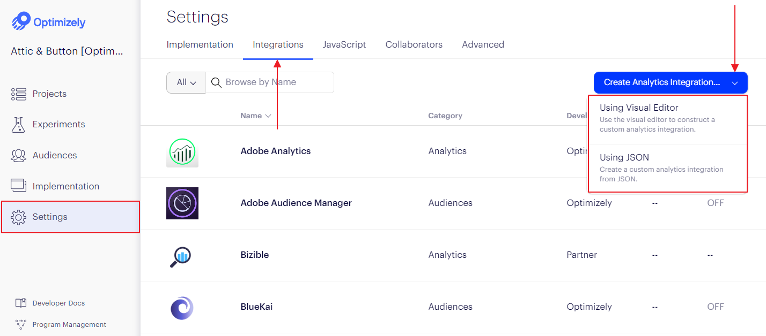Switch to the JavaScript tab
The image size is (766, 336).
tap(344, 45)
